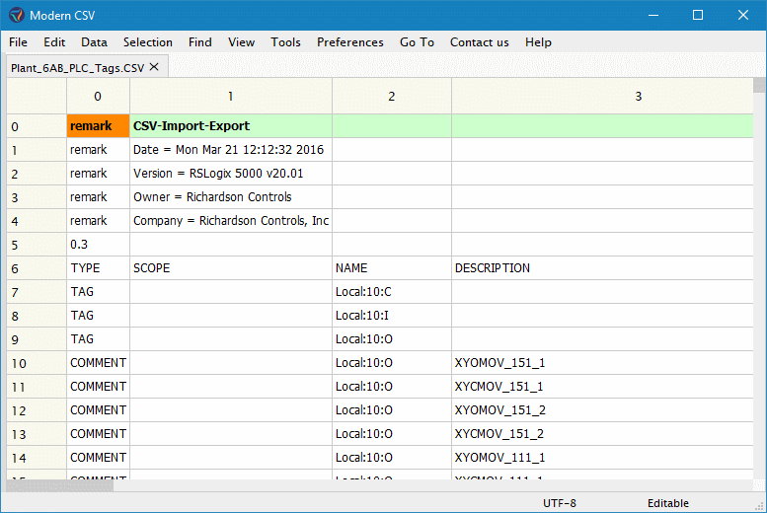This screenshot has height=513, width=767.
Task: Toggle the Editable mode status indicator
Action: [668, 503]
